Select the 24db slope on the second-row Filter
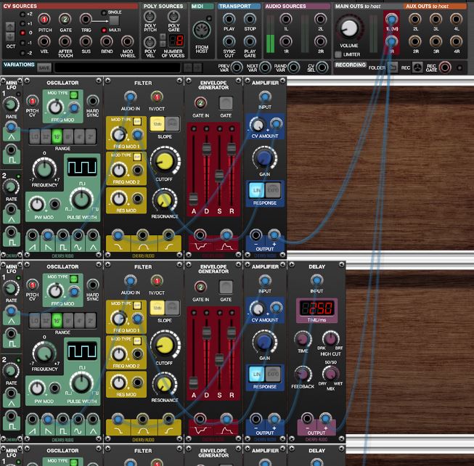 (173, 308)
